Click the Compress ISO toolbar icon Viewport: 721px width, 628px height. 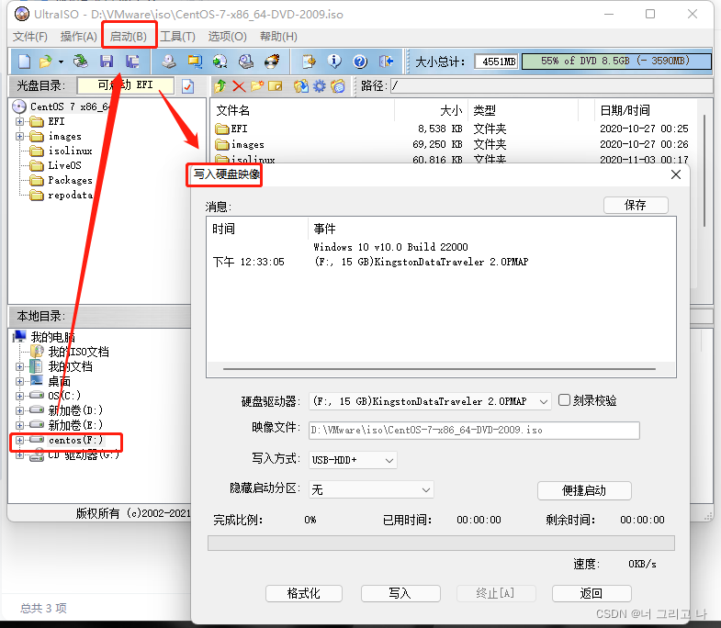(195, 62)
